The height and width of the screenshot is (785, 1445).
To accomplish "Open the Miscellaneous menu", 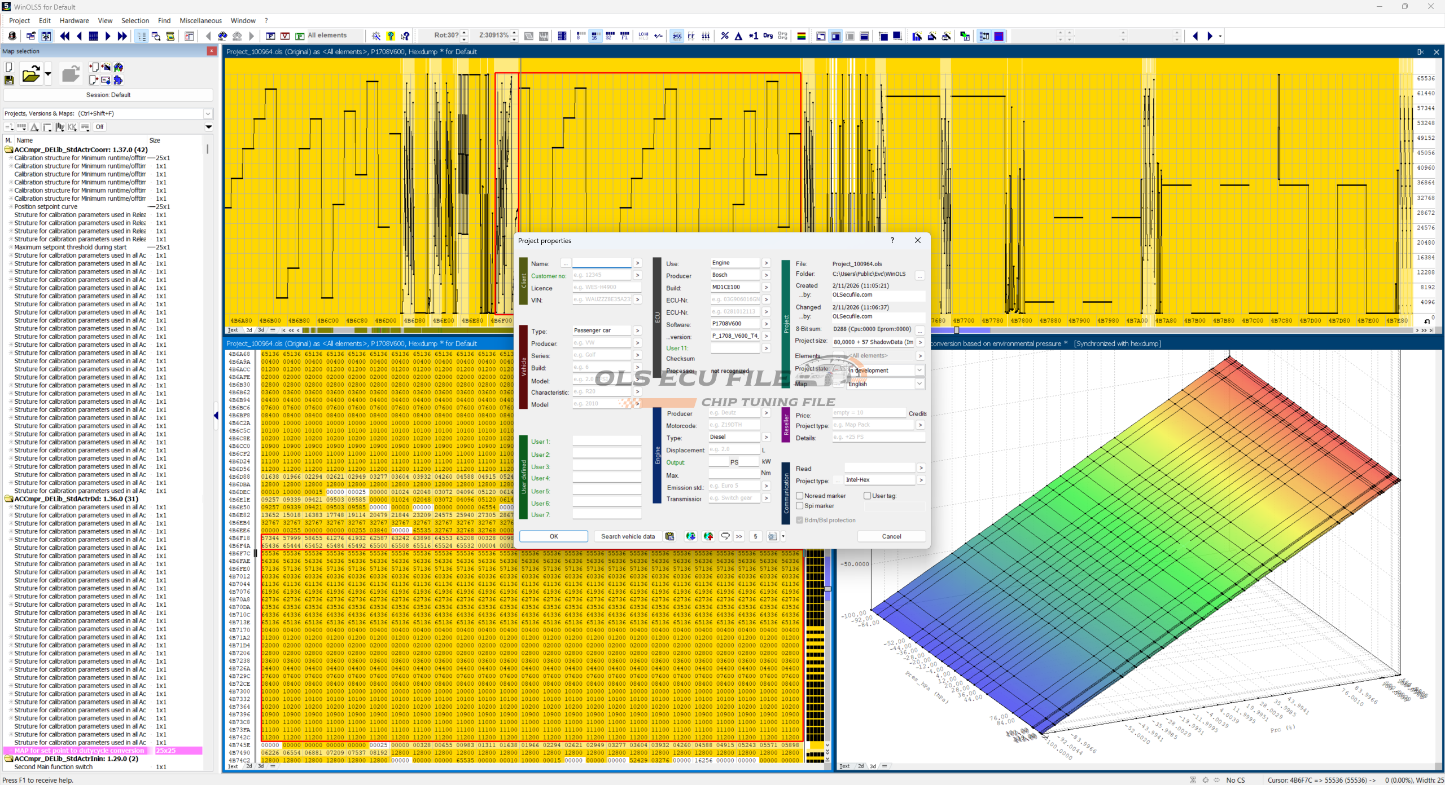I will tap(200, 20).
